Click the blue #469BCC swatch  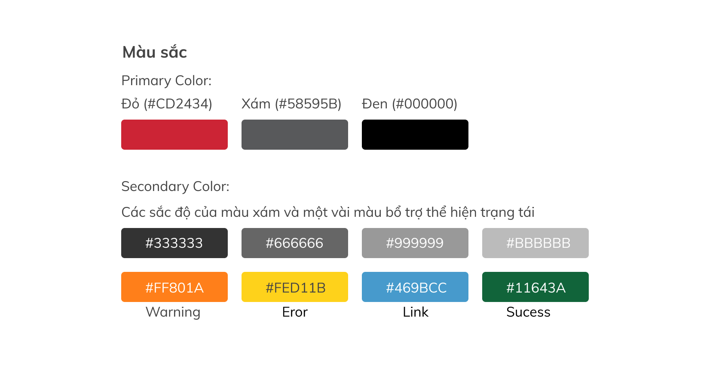click(415, 287)
